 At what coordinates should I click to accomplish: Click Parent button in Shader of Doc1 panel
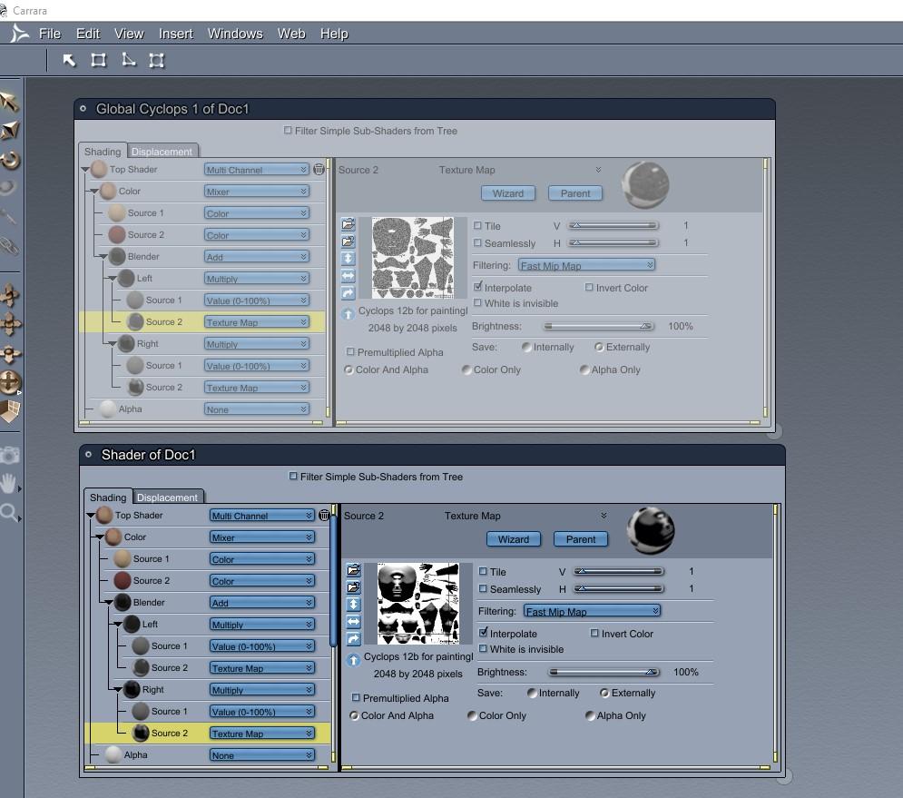(581, 538)
